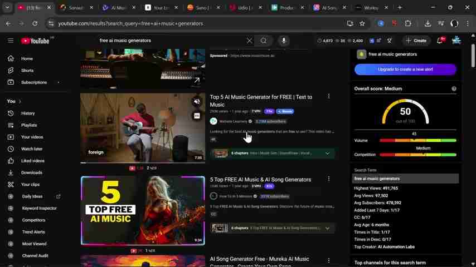
Task: Start voice search with the microphone
Action: tap(284, 41)
